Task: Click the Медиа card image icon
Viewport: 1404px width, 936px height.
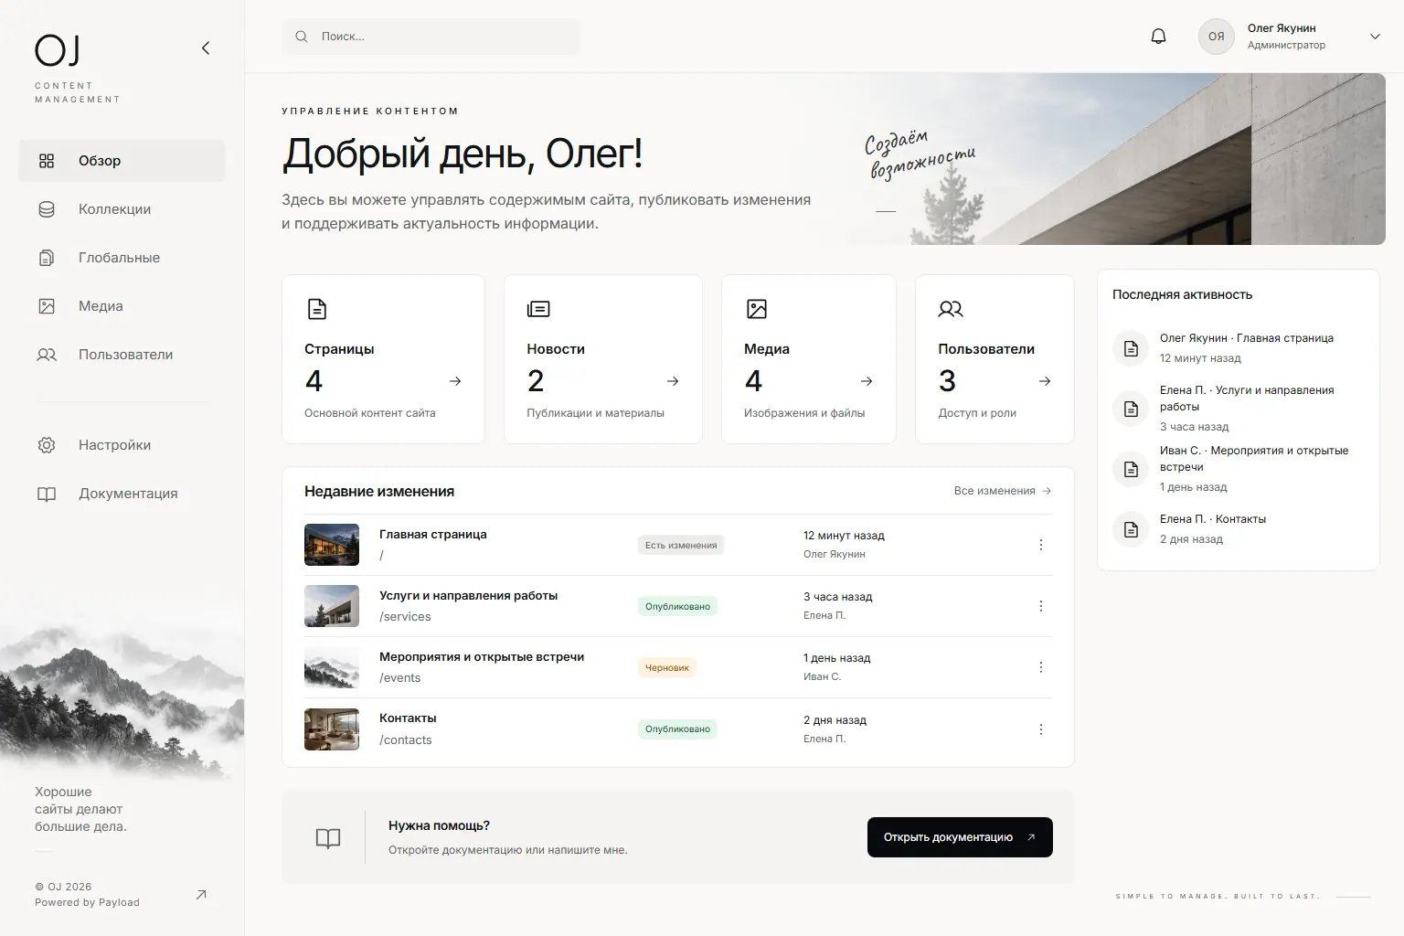Action: pyautogui.click(x=756, y=309)
